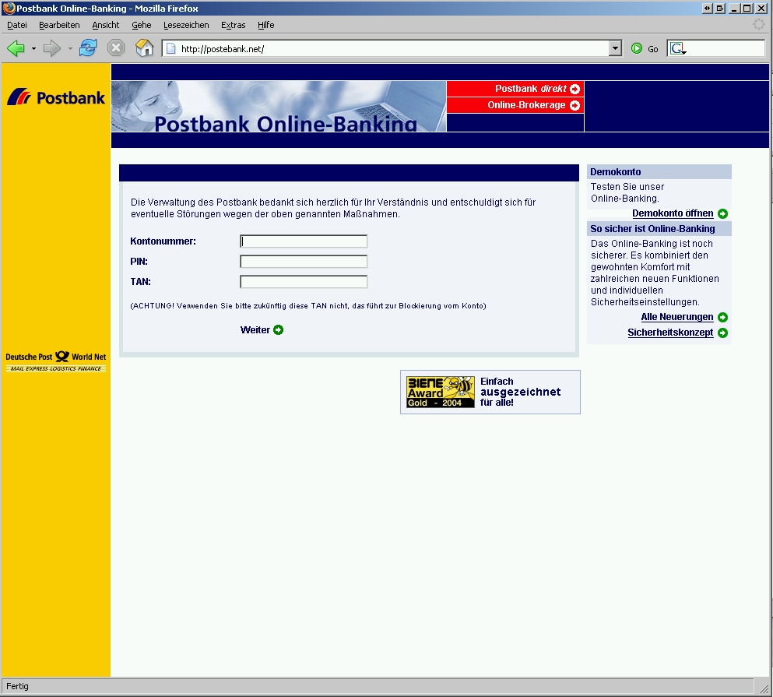Click the TAN label
This screenshot has width=773, height=697.
140,282
